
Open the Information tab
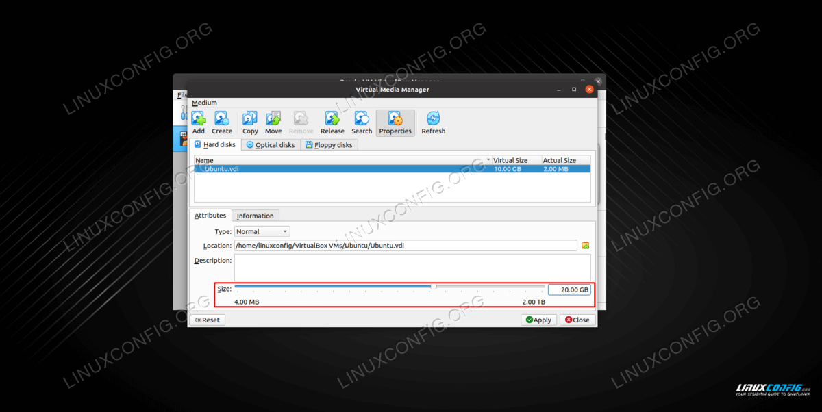click(x=255, y=216)
